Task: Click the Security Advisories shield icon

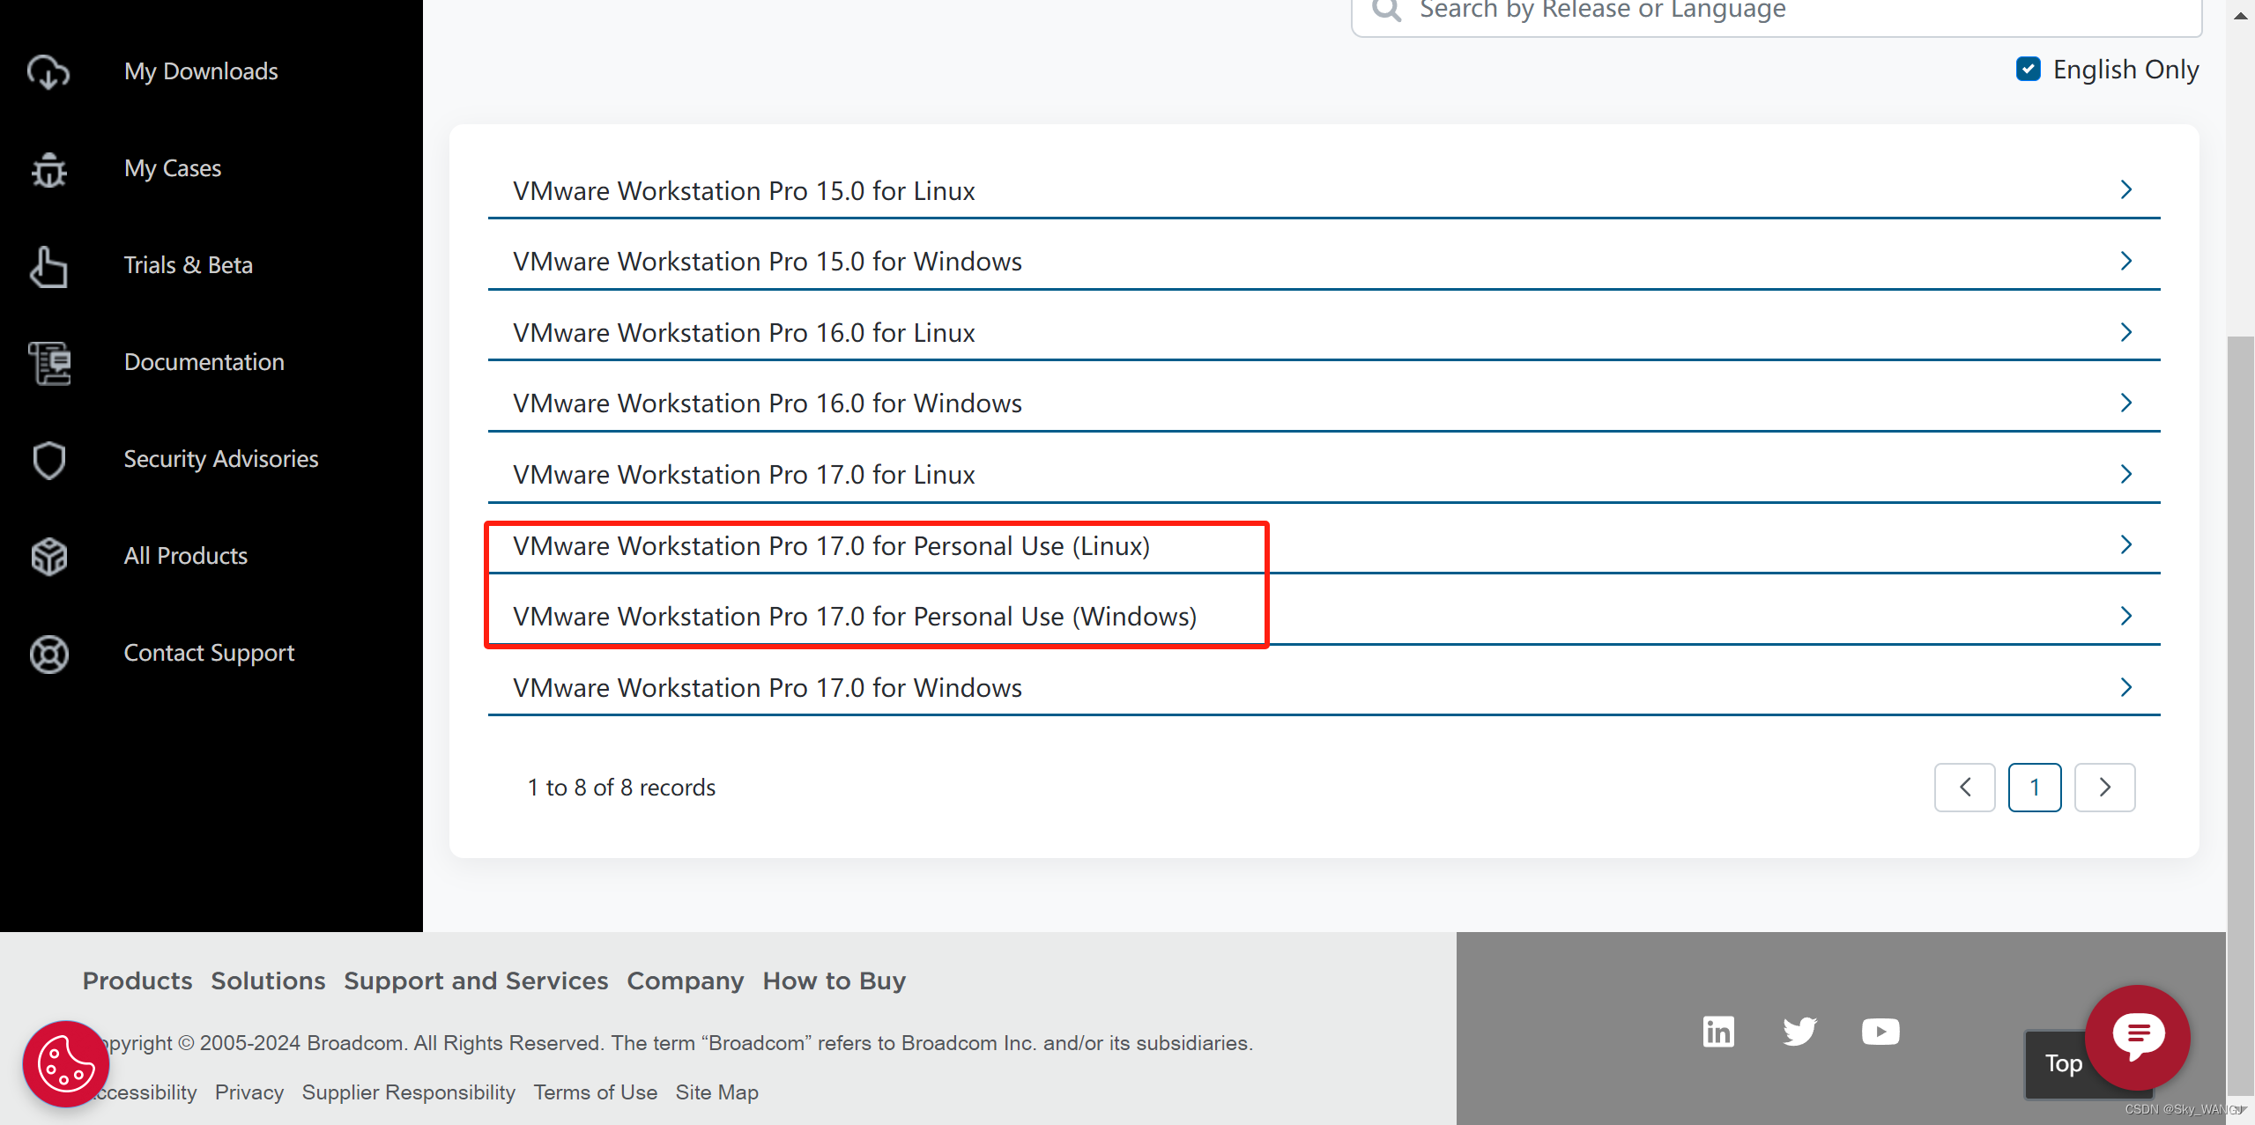Action: point(48,460)
